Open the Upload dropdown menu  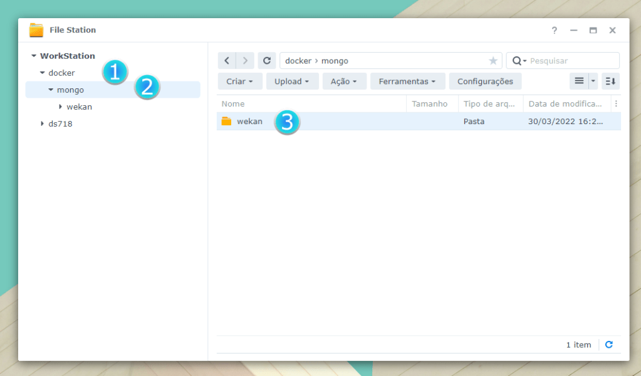[292, 81]
